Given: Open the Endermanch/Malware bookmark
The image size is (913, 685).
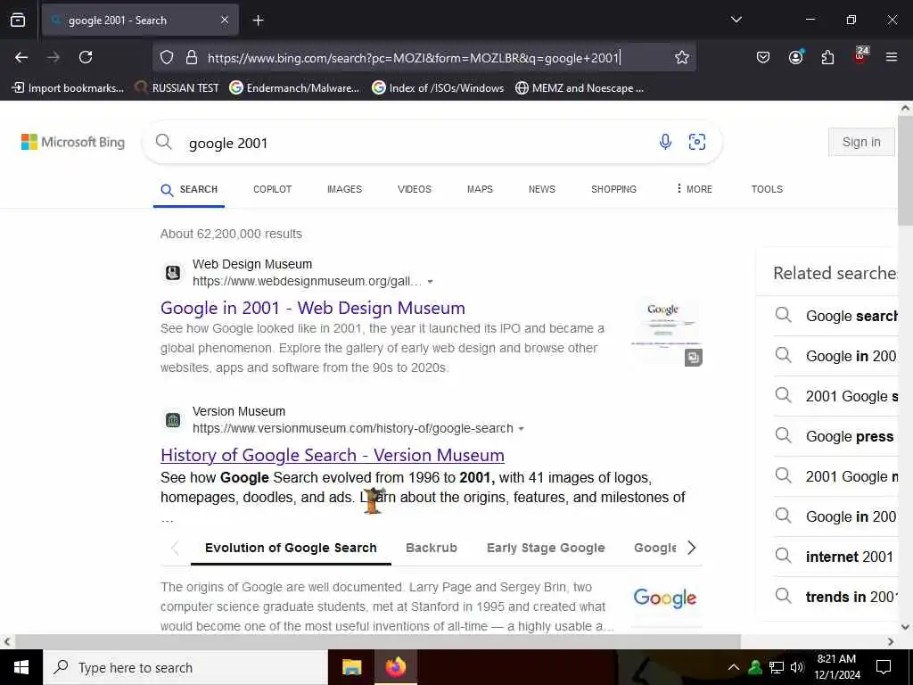Looking at the screenshot, I should tap(294, 88).
